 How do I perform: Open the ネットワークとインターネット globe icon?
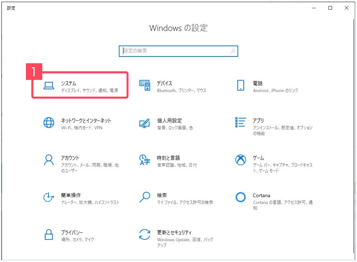click(x=49, y=123)
